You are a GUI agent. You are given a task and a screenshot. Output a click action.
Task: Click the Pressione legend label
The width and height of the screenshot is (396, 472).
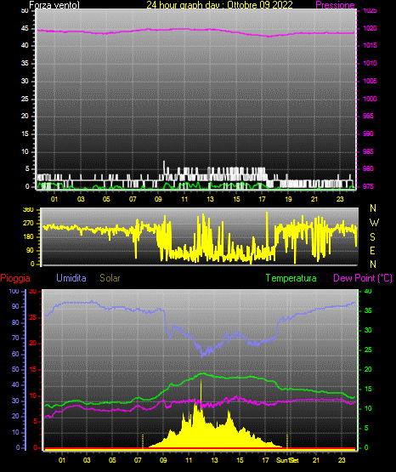click(335, 5)
